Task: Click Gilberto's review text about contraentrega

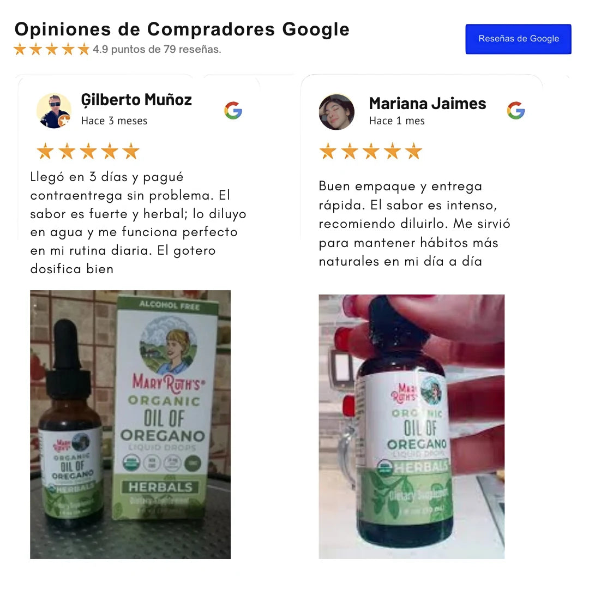Action: click(138, 223)
